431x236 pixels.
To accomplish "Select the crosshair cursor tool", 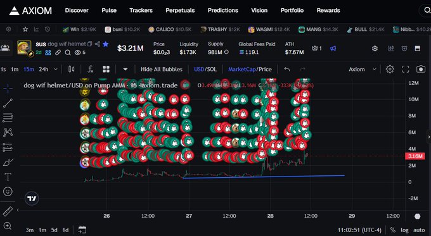I will (x=8, y=88).
